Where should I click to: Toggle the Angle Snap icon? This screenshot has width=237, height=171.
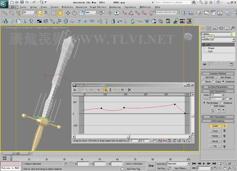(131, 13)
